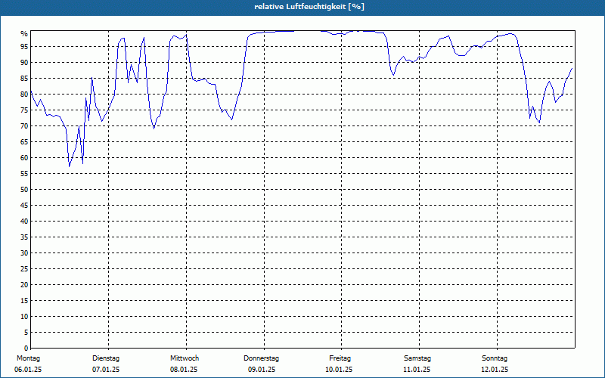Click the 45 value on the y-axis
This screenshot has height=378, width=605.
(24, 206)
